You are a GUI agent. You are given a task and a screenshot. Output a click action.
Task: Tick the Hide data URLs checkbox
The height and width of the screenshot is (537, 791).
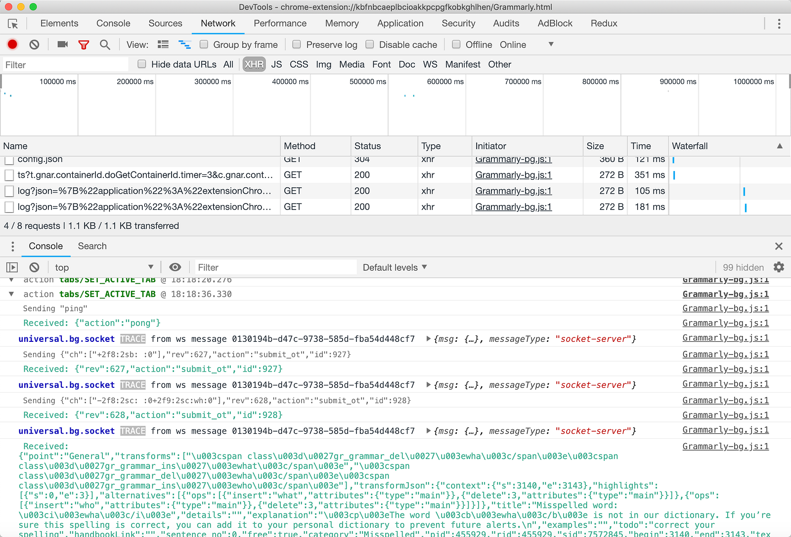pyautogui.click(x=142, y=64)
